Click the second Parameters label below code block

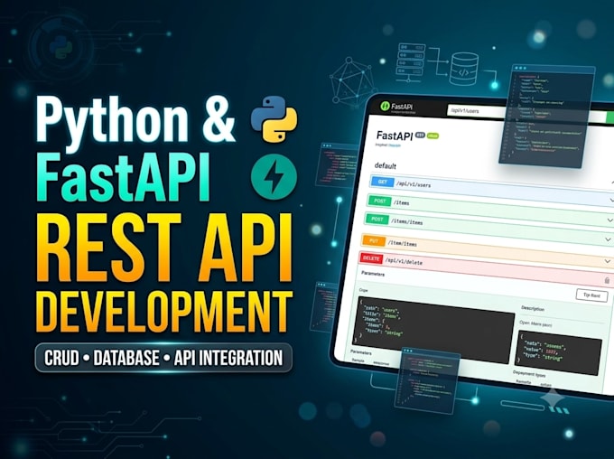coord(361,352)
